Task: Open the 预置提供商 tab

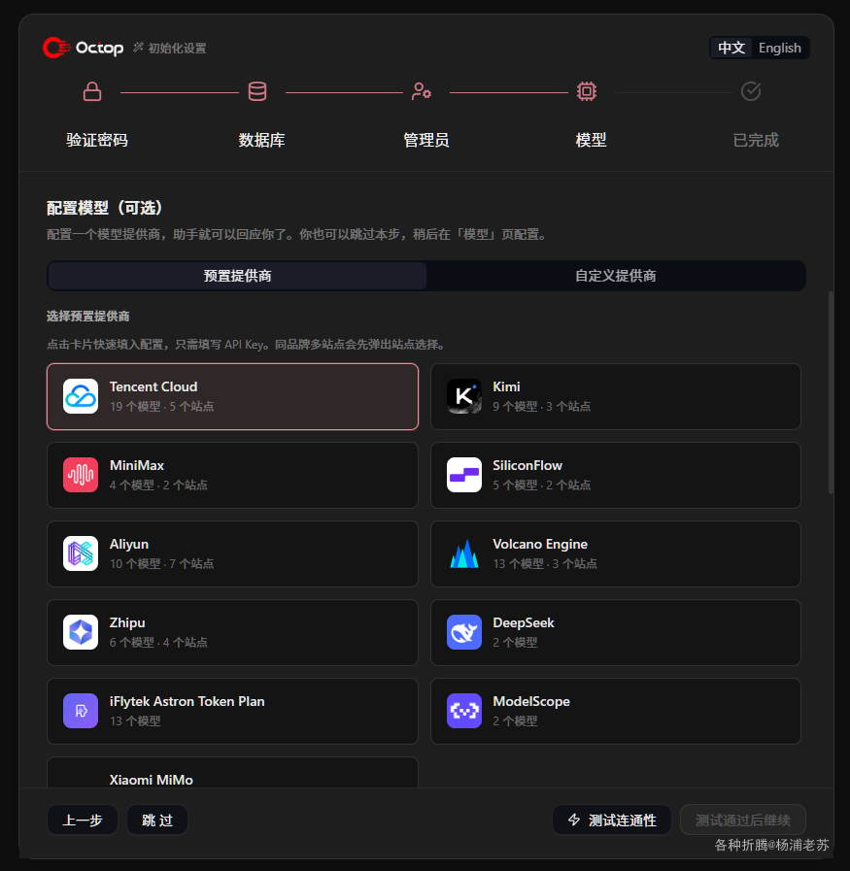Action: [237, 276]
